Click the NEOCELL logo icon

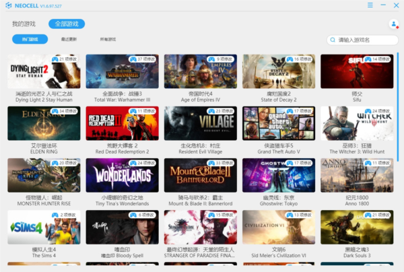pyautogui.click(x=7, y=5)
